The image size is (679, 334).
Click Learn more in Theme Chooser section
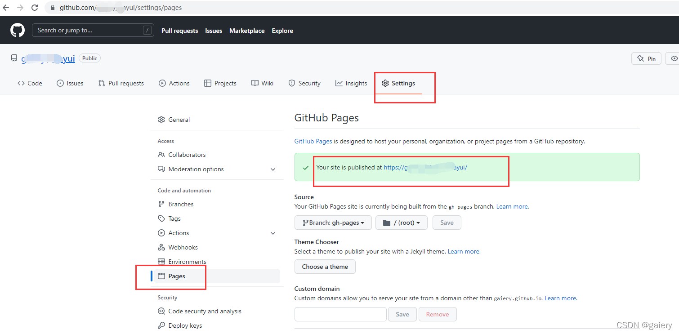click(463, 251)
